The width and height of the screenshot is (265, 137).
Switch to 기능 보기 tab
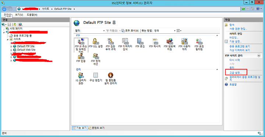tap(80, 128)
